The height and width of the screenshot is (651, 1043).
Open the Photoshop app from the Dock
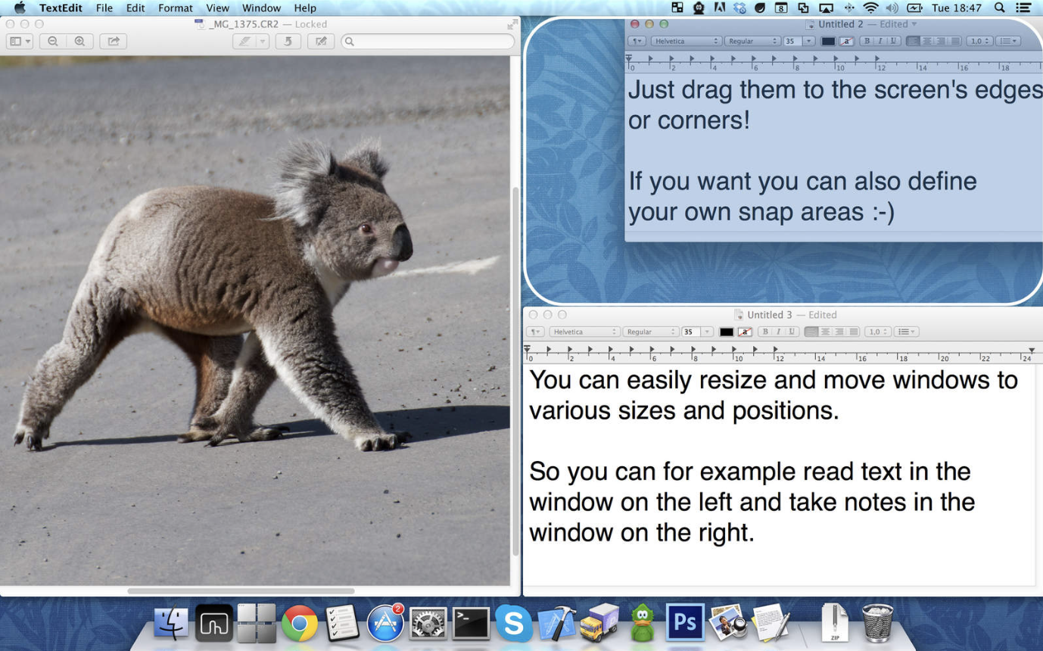[x=684, y=622]
